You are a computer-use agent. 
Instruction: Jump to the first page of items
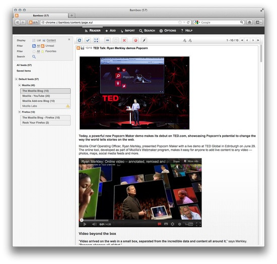click(242, 40)
